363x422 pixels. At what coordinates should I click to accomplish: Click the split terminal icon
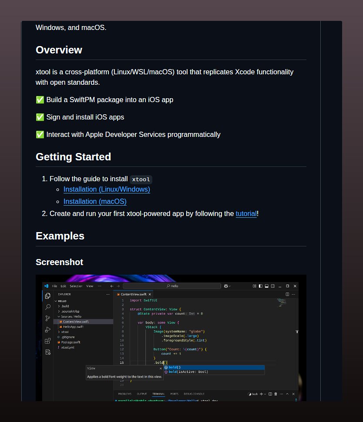pyautogui.click(x=270, y=394)
